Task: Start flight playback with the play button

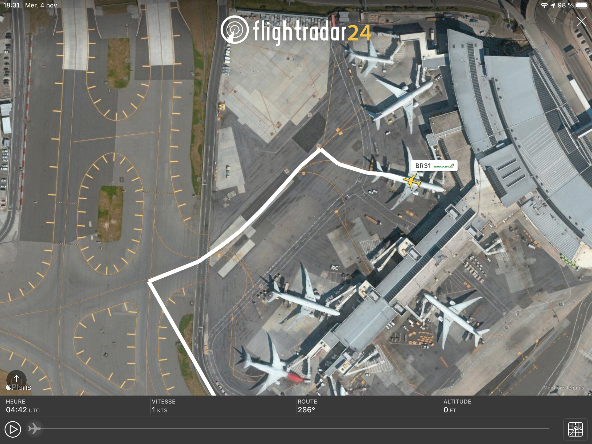Action: (13, 429)
